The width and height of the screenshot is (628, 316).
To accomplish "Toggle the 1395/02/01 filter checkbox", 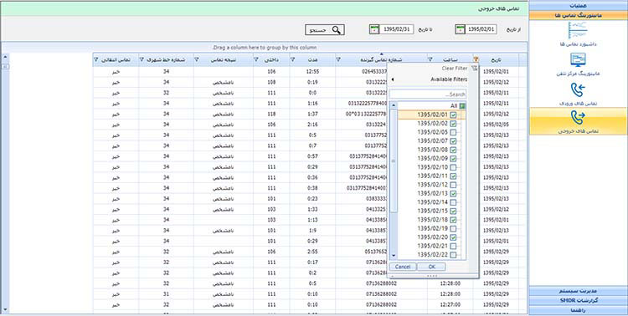I will [453, 115].
